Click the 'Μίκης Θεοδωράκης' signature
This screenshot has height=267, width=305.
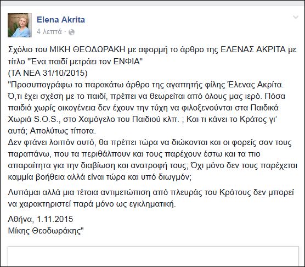click(46, 231)
